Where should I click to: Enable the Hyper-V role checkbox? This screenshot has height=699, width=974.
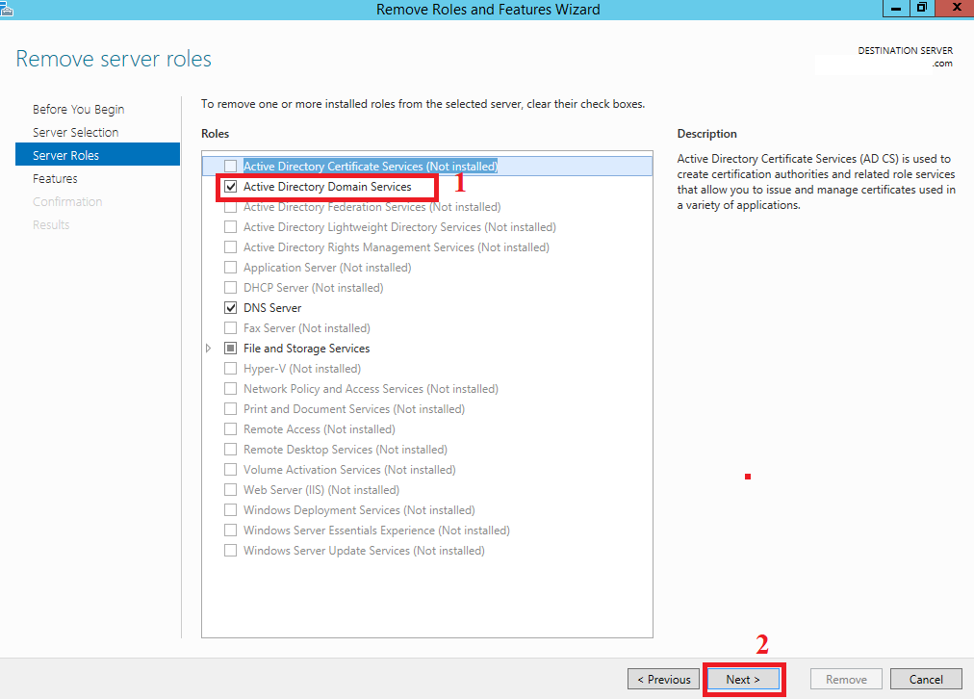coord(229,368)
